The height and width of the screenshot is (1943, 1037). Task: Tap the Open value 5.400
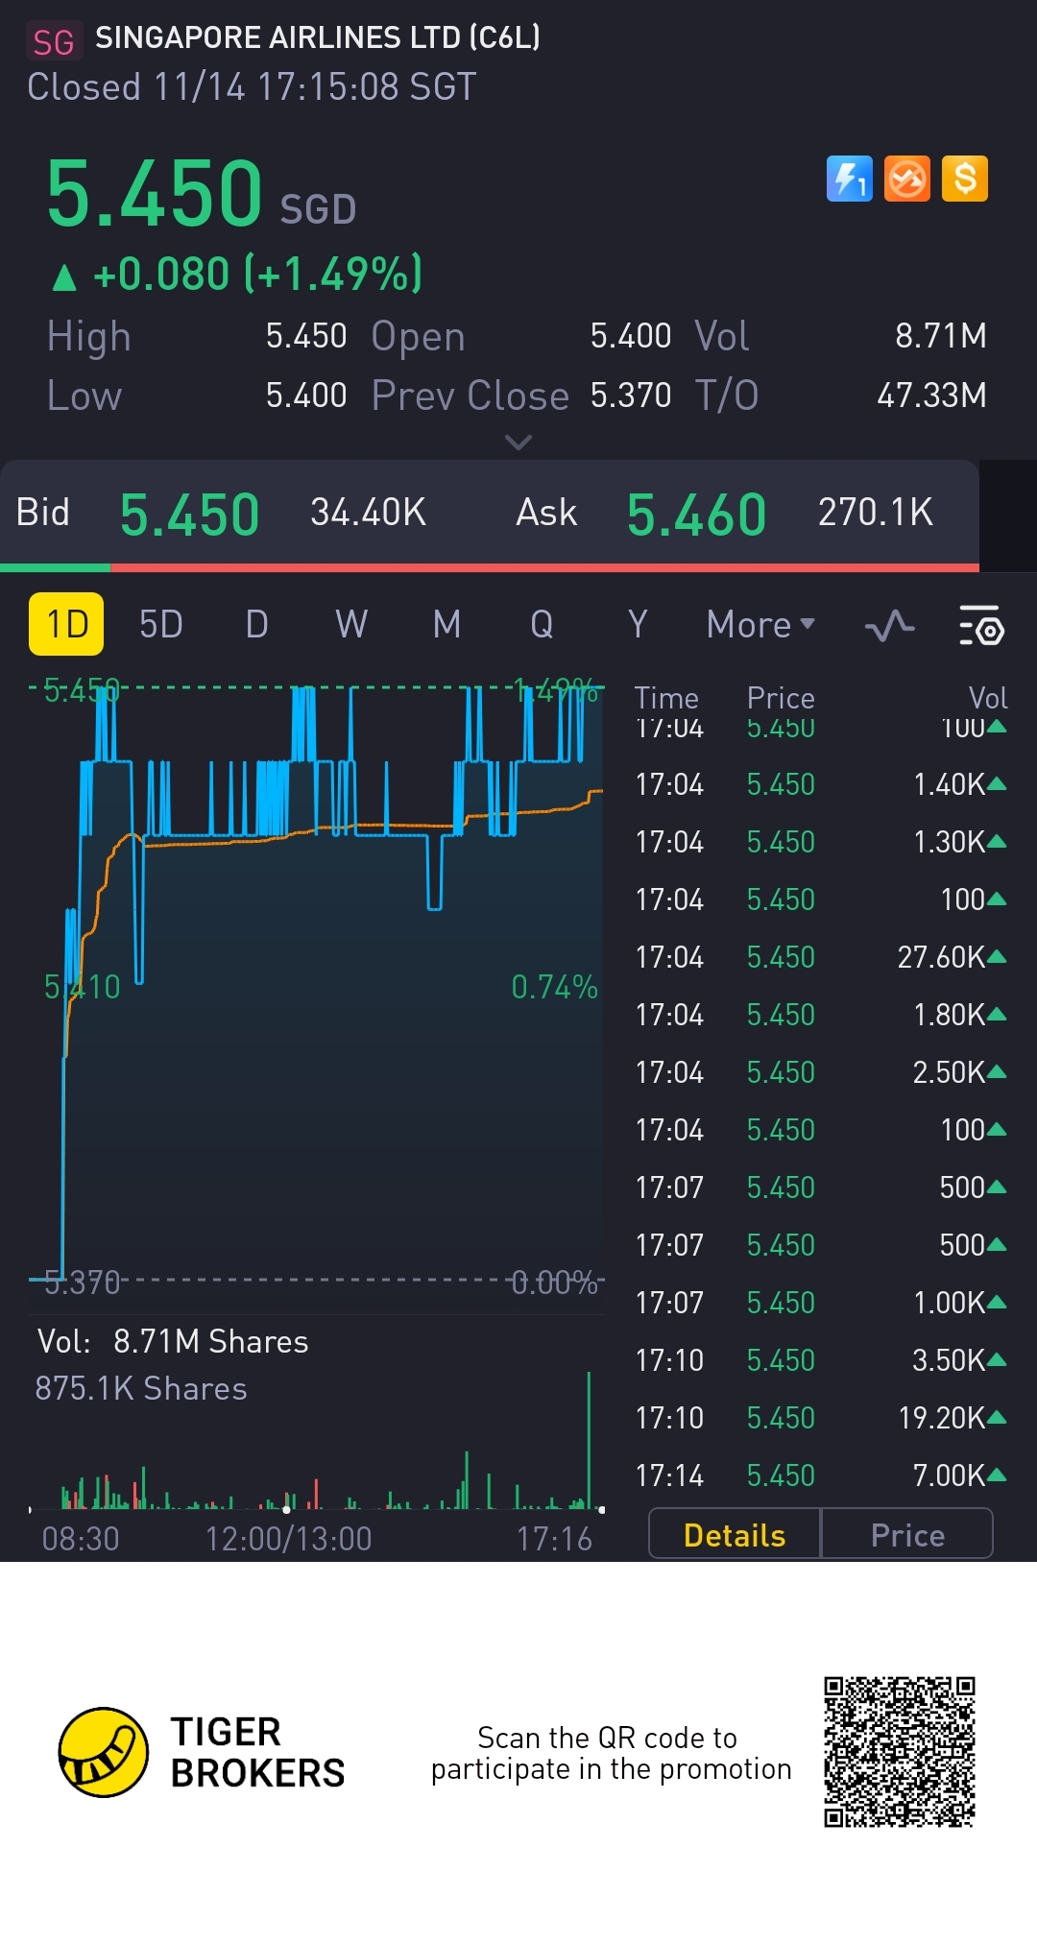631,336
